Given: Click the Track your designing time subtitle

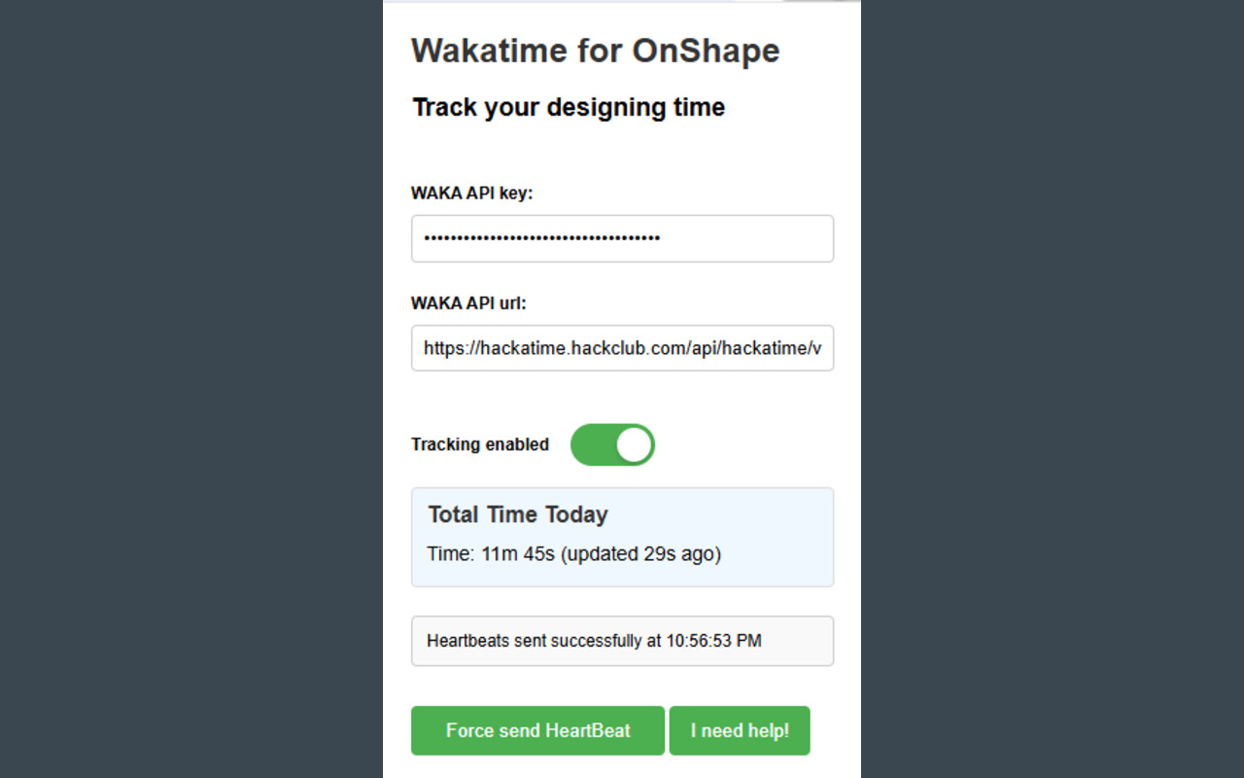Looking at the screenshot, I should click(569, 107).
